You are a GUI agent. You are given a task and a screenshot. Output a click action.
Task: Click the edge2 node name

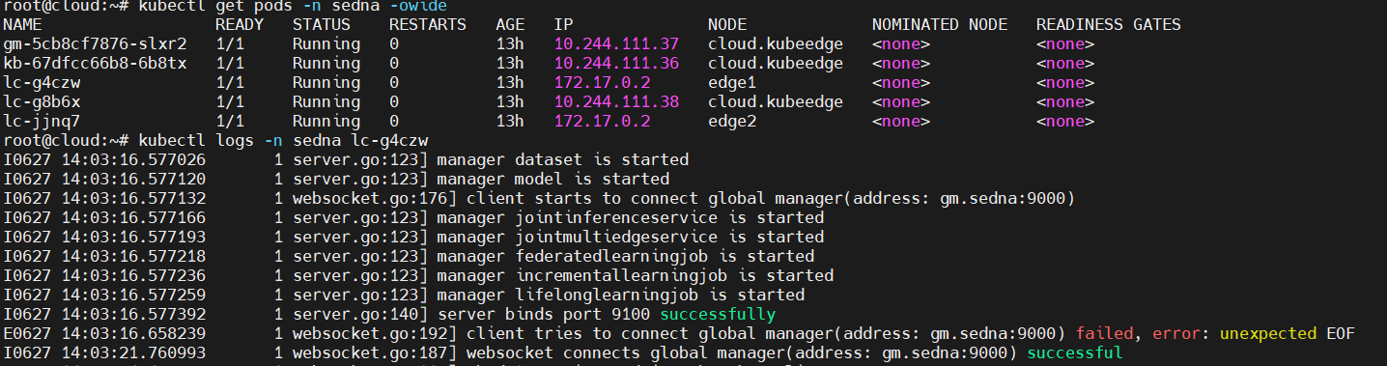tap(732, 122)
